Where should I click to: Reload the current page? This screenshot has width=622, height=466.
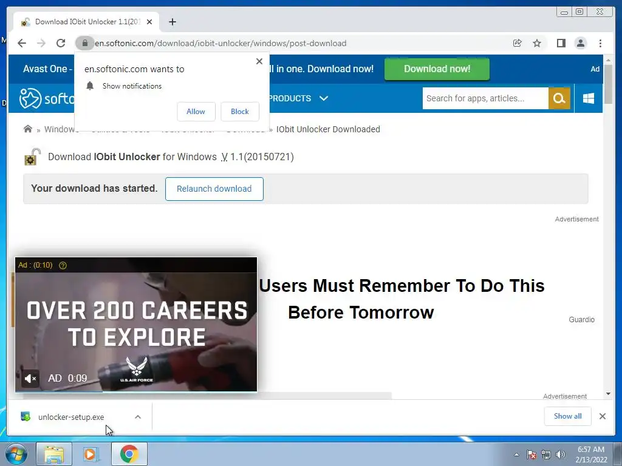tap(61, 43)
